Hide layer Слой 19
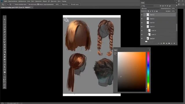This screenshot has height=104, width=185. click(142, 27)
